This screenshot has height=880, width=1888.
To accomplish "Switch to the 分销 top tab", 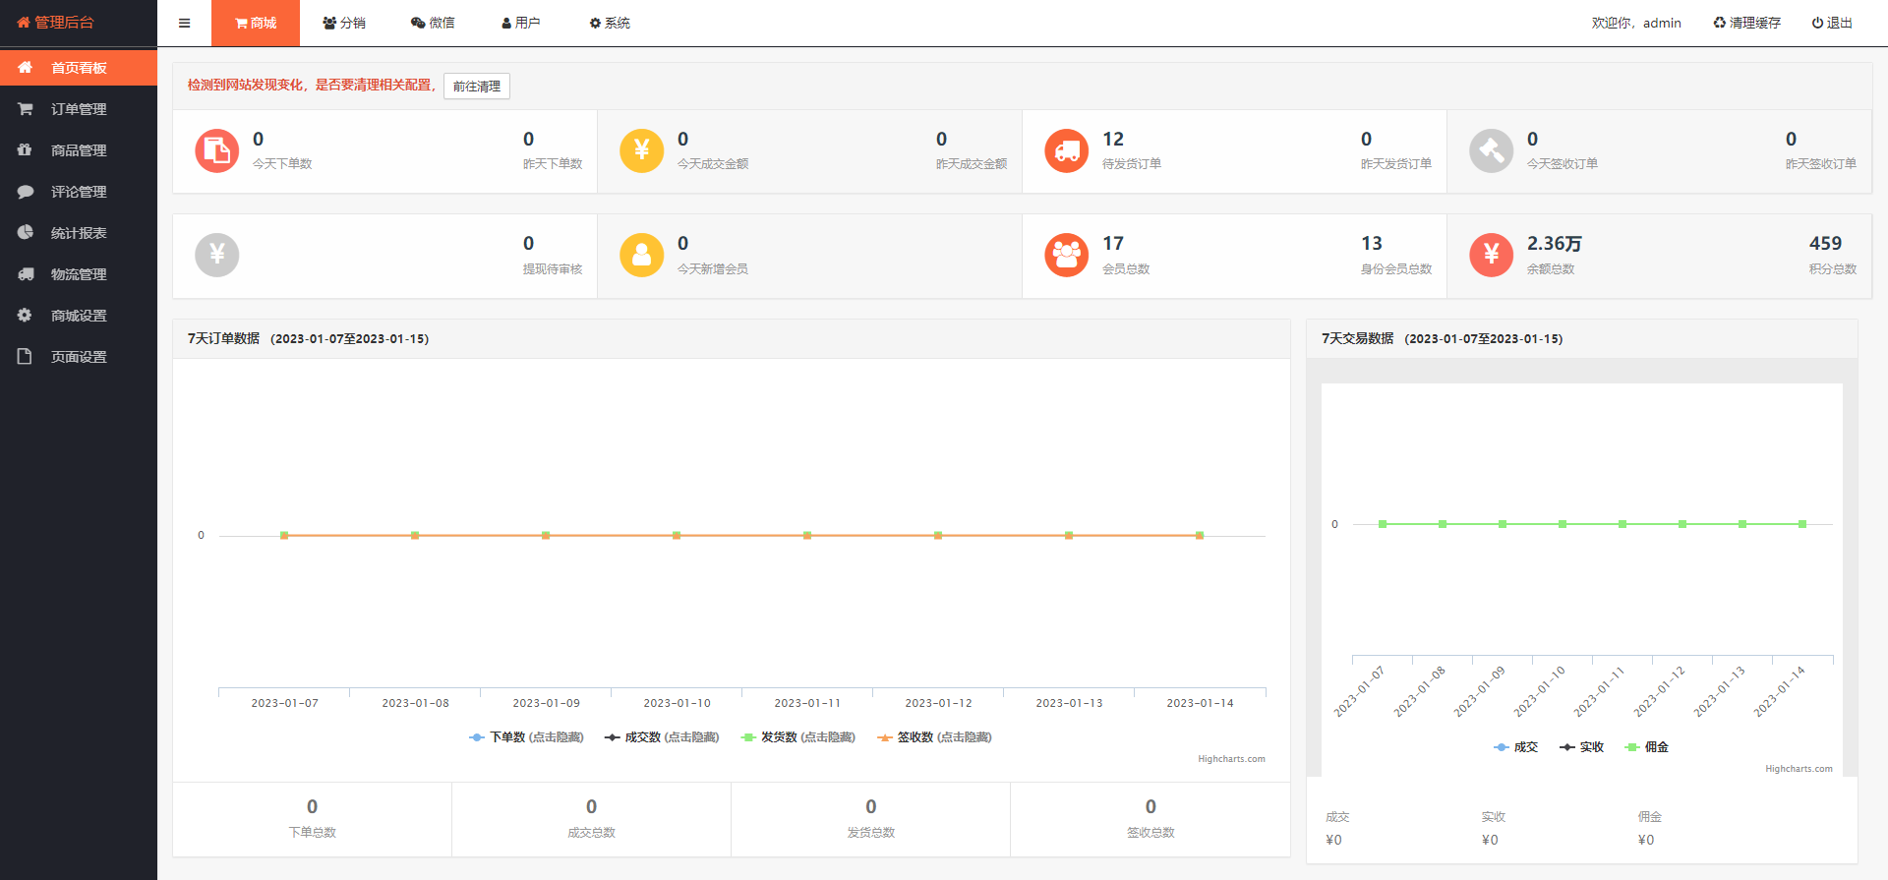I will click(x=344, y=23).
